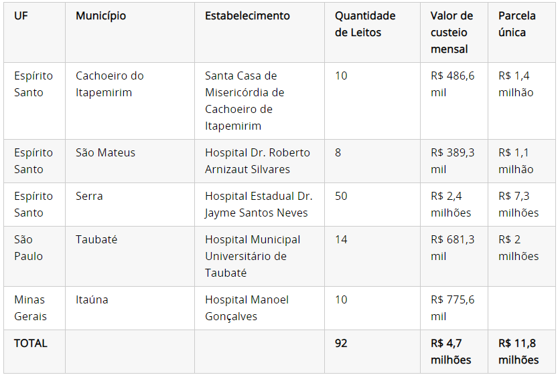Click the total of 92 leitos
The height and width of the screenshot is (377, 560).
pyautogui.click(x=341, y=343)
